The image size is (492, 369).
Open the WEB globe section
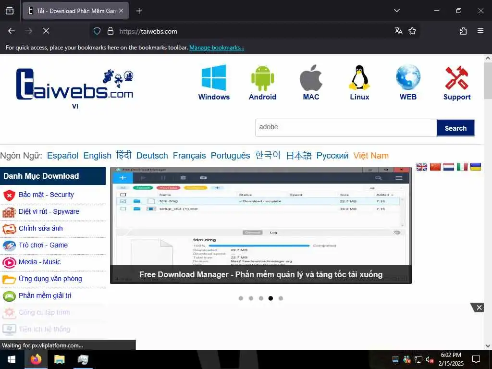pos(408,77)
